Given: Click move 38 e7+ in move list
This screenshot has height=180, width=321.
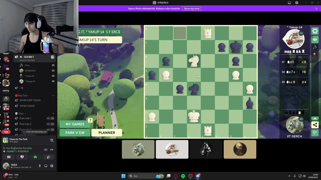Looking at the screenshot, I should coord(291,72).
